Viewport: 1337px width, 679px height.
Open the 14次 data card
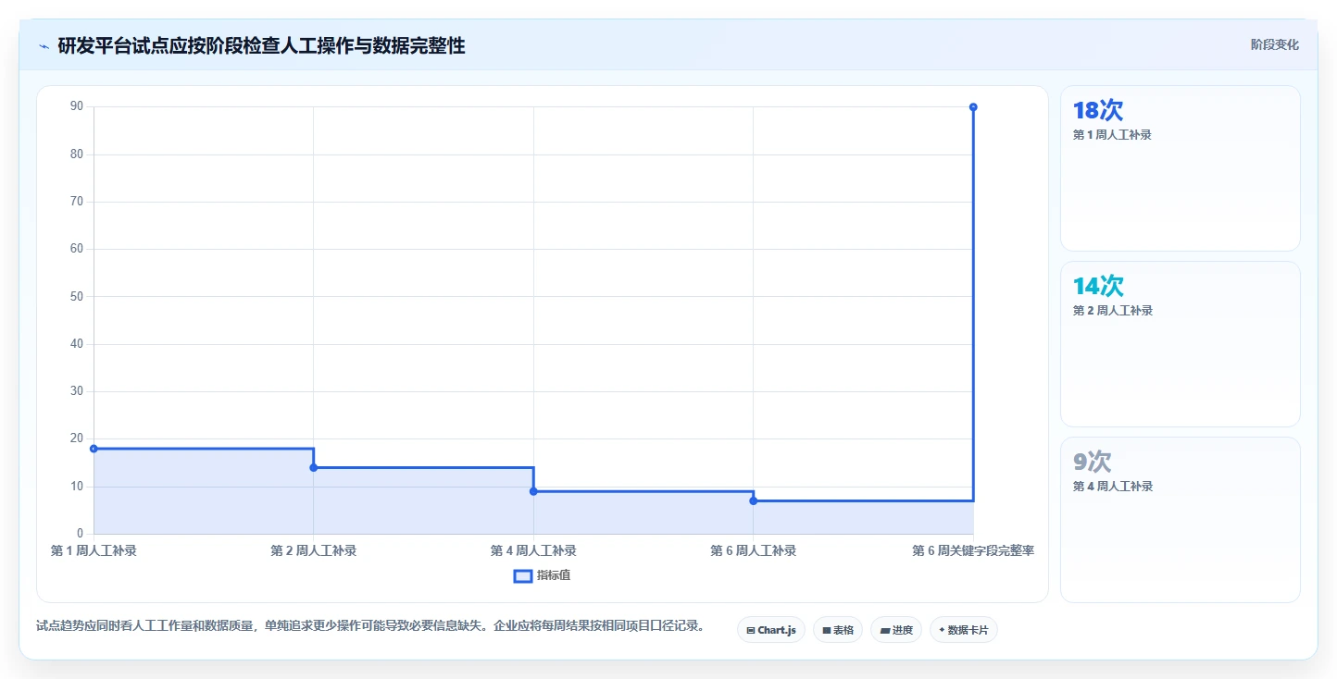(1180, 344)
